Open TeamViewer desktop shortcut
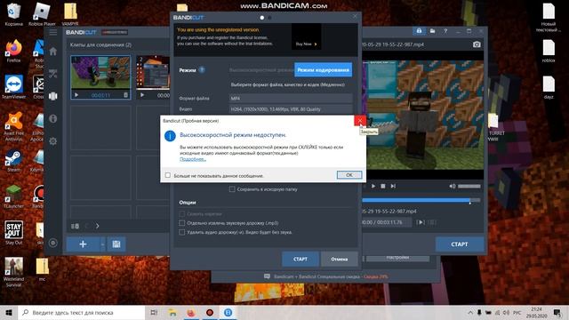The height and width of the screenshot is (320, 569). tap(14, 87)
